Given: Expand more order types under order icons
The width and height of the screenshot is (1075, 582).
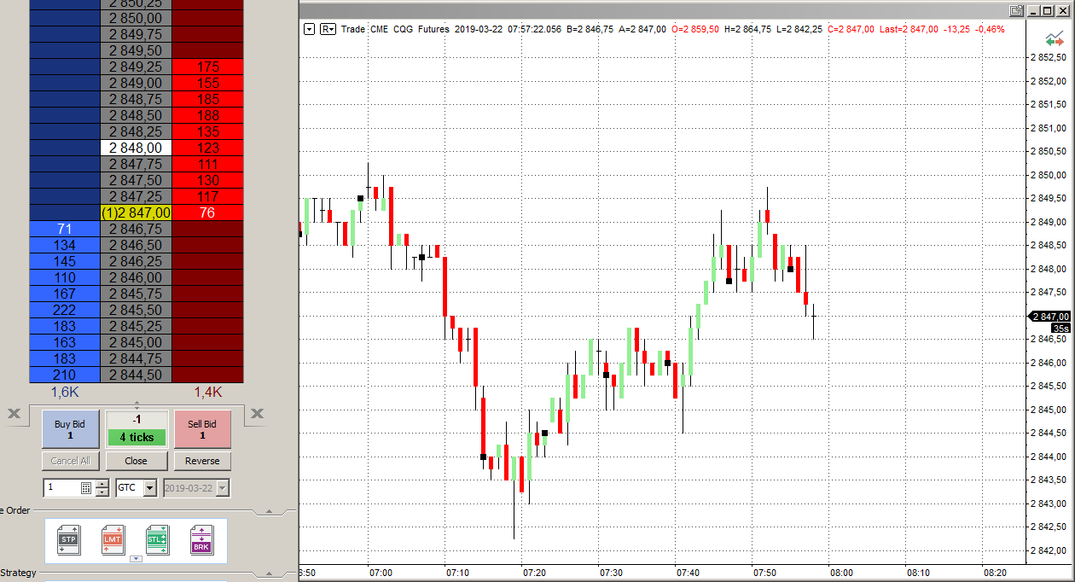Looking at the screenshot, I should pos(135,560).
